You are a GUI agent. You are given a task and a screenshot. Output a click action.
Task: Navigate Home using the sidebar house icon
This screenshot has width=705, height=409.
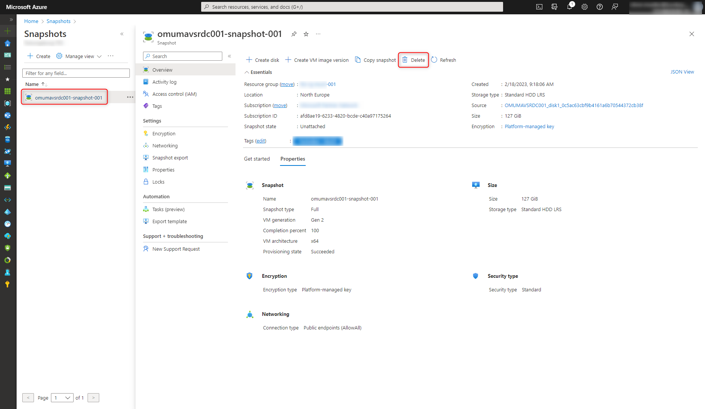click(x=8, y=44)
